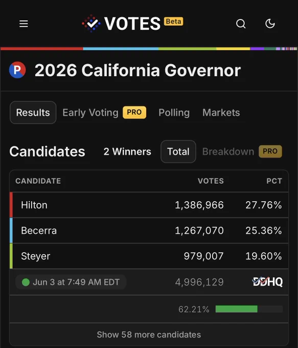298x348 pixels.
Task: Open the Markets tab
Action: (x=221, y=113)
